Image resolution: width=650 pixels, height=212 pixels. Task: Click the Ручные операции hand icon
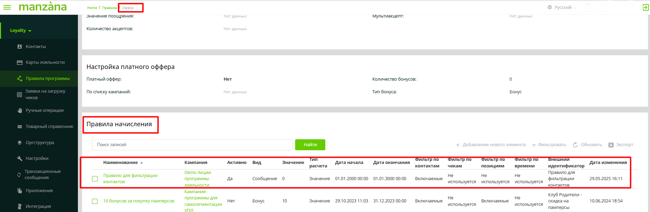20,110
